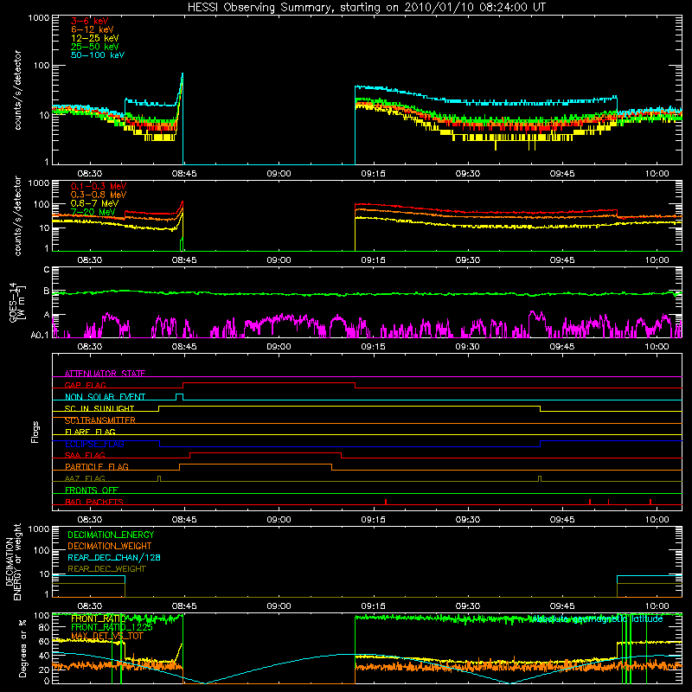The image size is (692, 692).
Task: Click the HESSI Observing Summary title text
Action: coord(366,8)
